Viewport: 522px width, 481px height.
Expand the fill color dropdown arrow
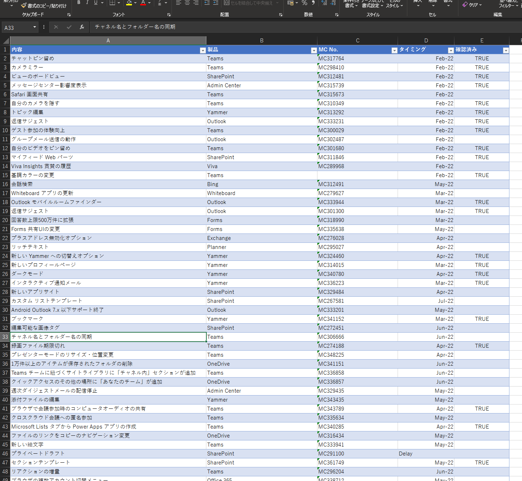pos(135,3)
